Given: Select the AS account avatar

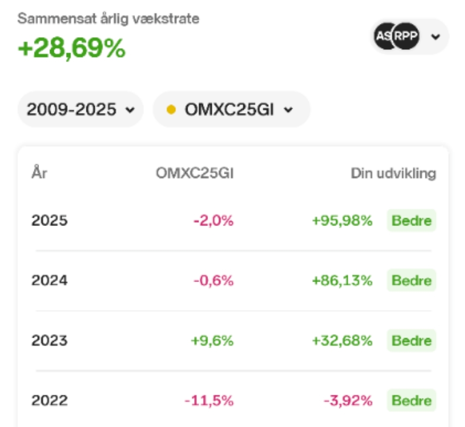Looking at the screenshot, I should (384, 36).
